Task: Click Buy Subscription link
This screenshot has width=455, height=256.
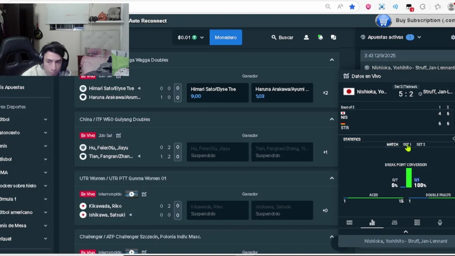Action: click(425, 21)
